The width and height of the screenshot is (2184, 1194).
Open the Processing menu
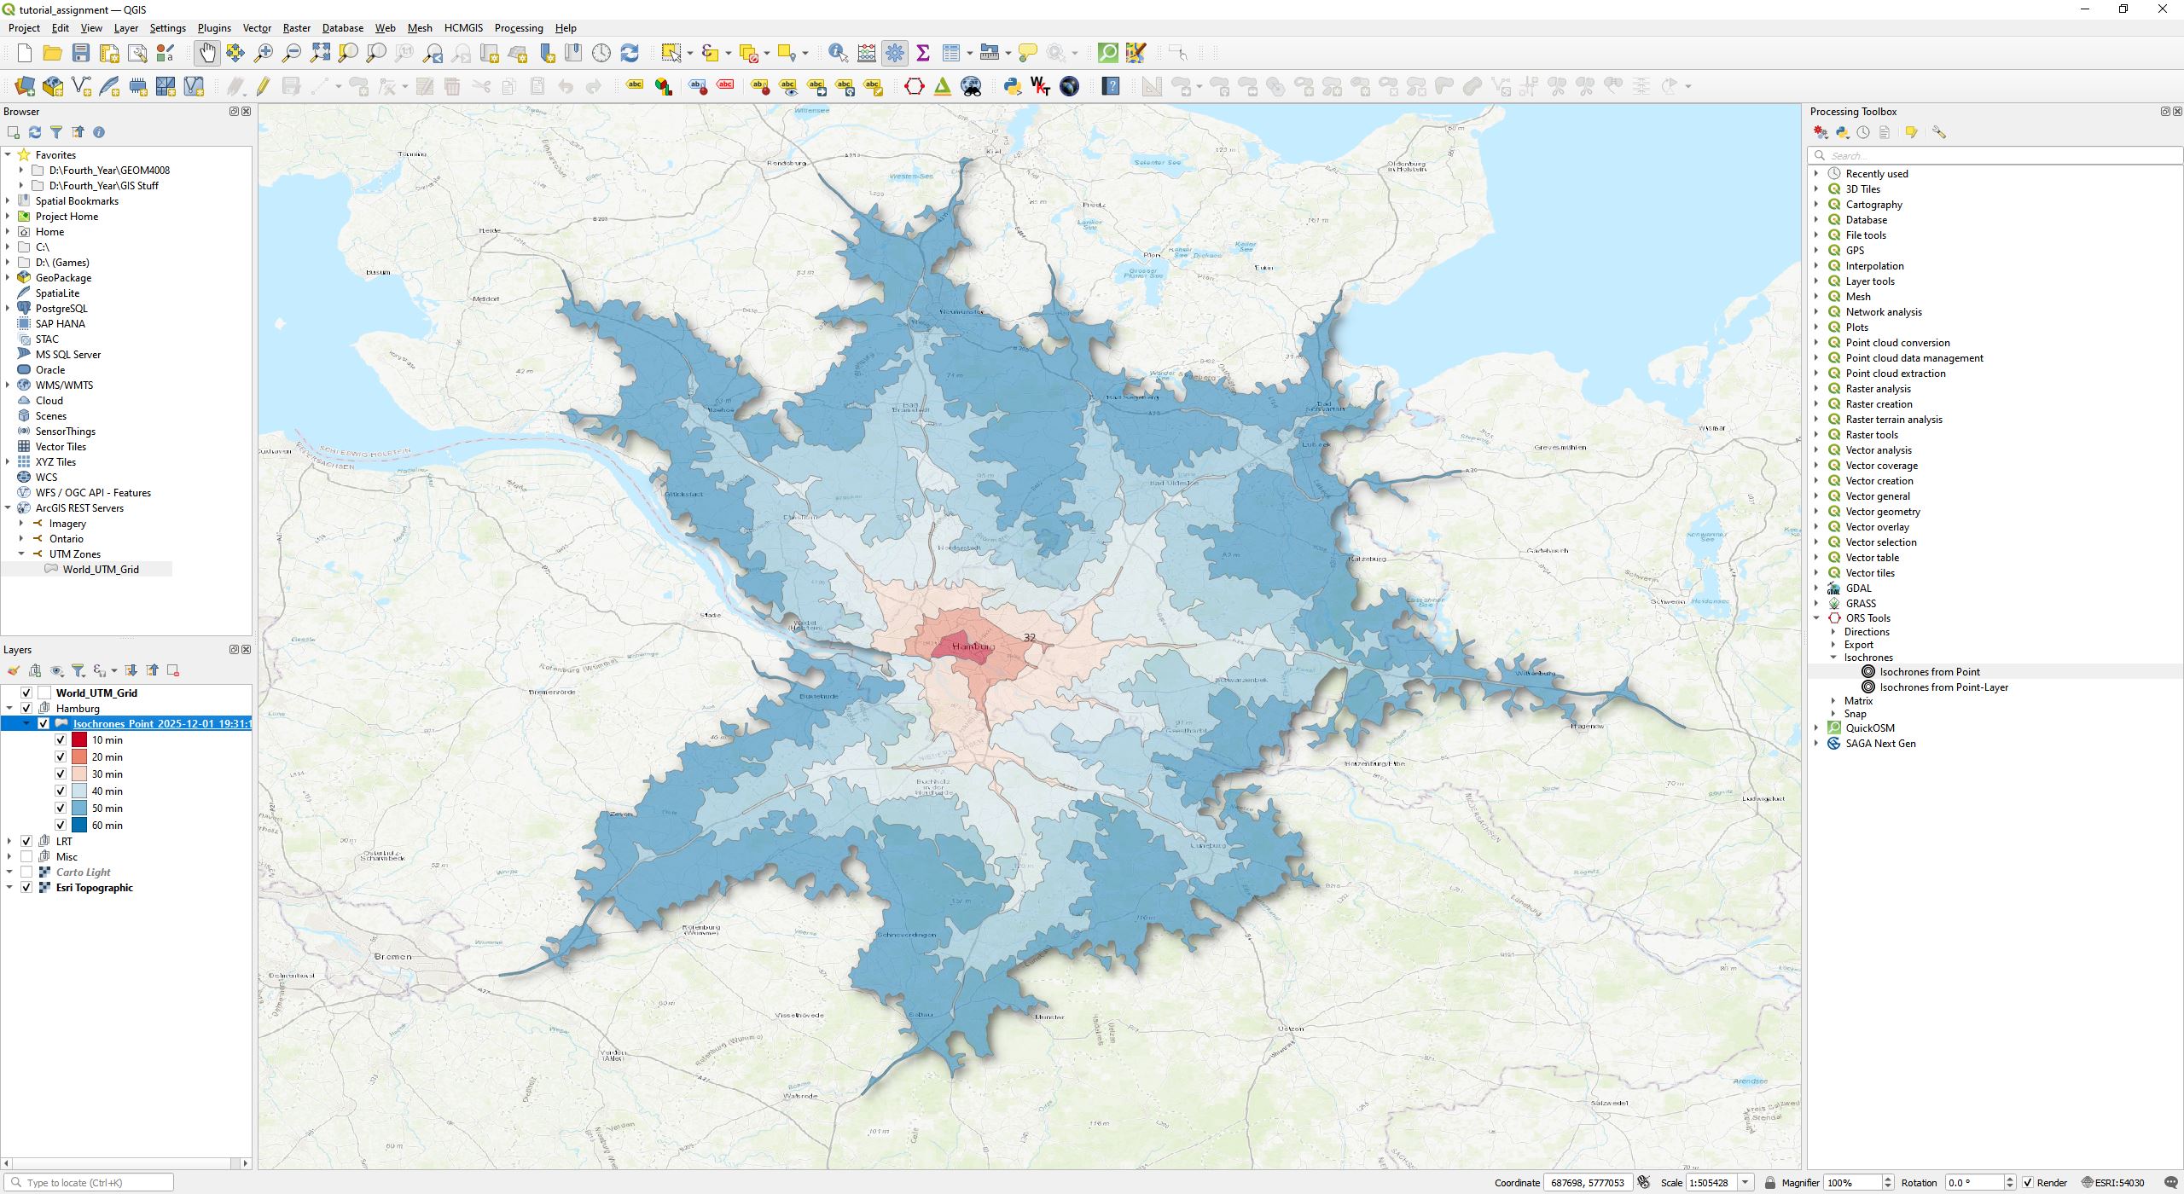518,28
